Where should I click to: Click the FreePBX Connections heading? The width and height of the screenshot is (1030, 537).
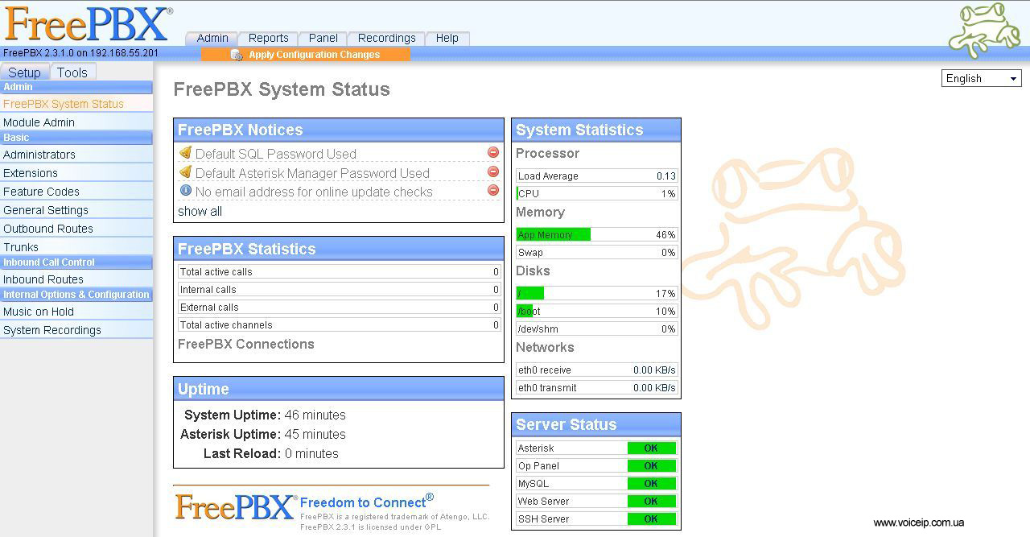[x=245, y=344]
